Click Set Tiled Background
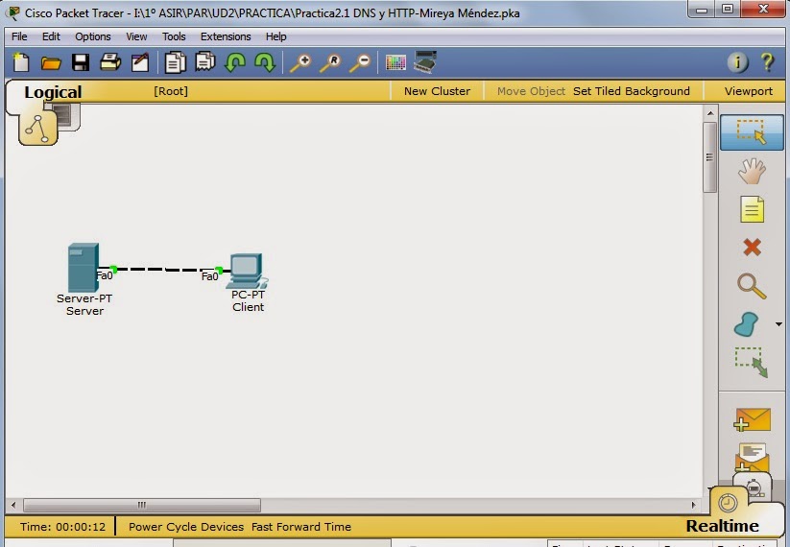Viewport: 790px width, 547px height. (x=632, y=91)
